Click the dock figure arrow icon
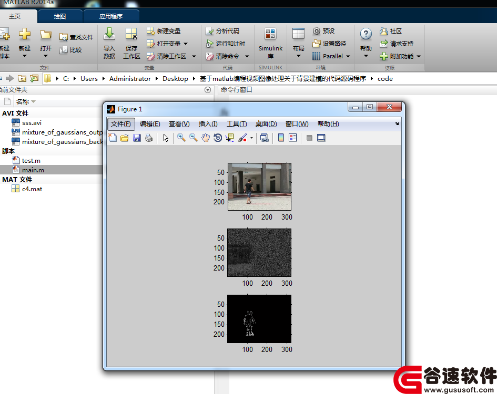Viewport: 497px width, 394px height. (x=397, y=124)
